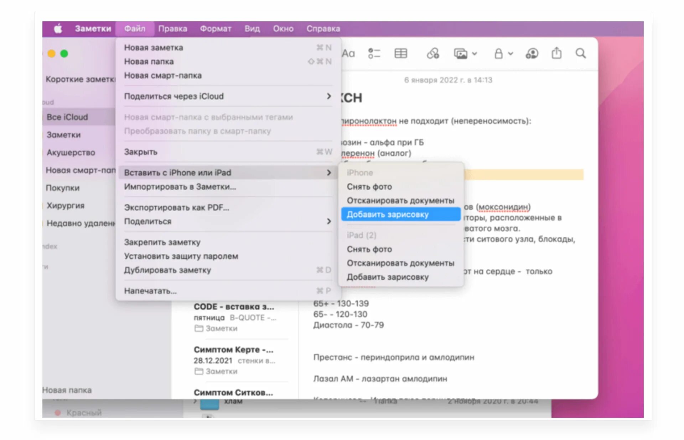The height and width of the screenshot is (440, 684).
Task: Click the checklist toolbar icon
Action: (374, 54)
